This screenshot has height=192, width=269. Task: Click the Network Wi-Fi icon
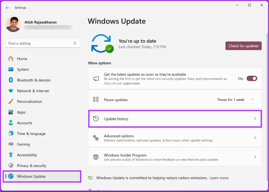pos(11,91)
